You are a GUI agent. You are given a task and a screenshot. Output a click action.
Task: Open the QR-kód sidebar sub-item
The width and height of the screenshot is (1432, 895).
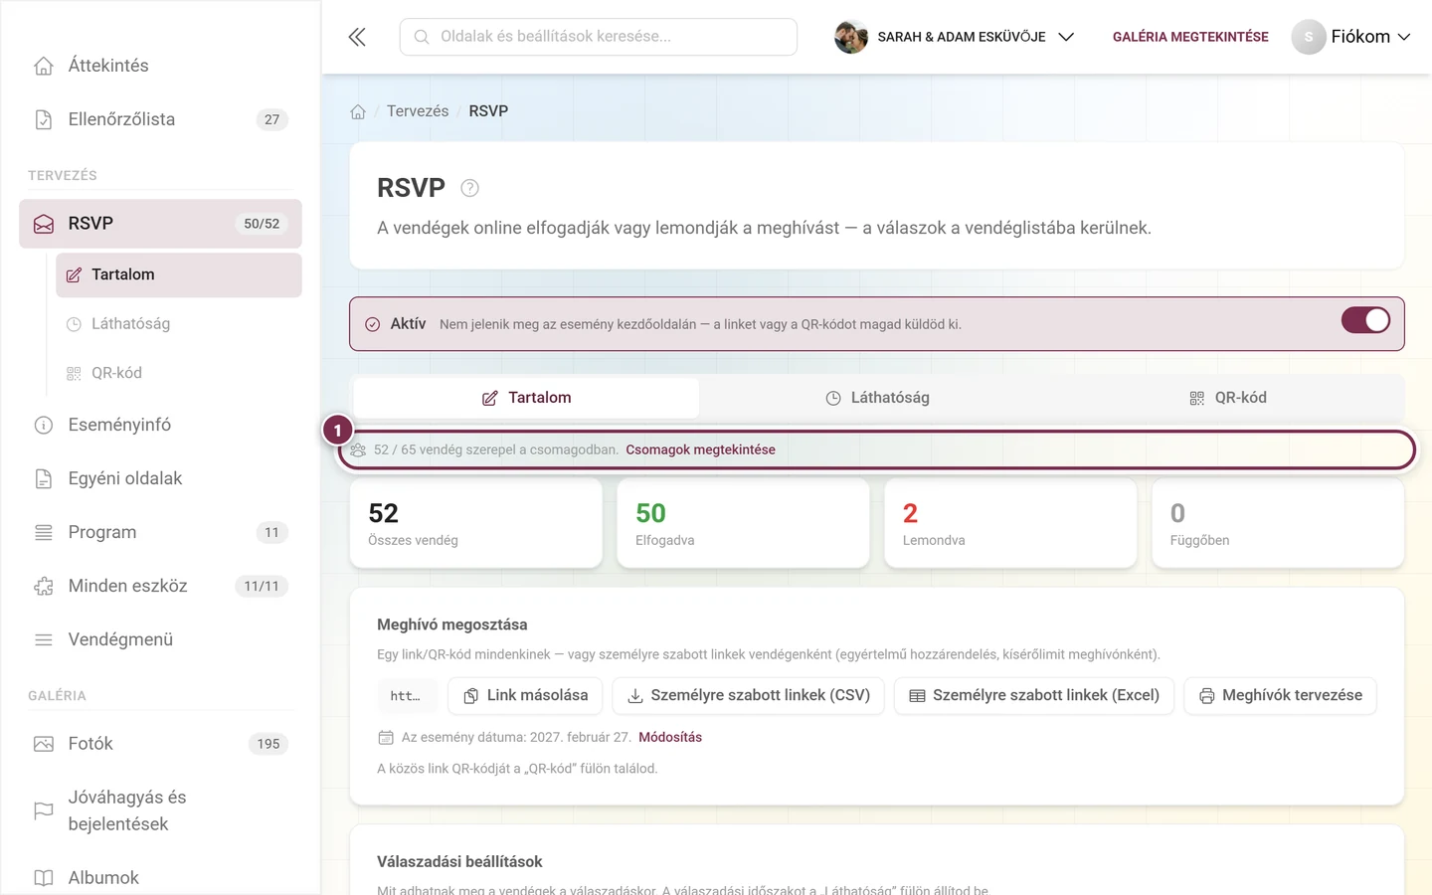[179, 373]
